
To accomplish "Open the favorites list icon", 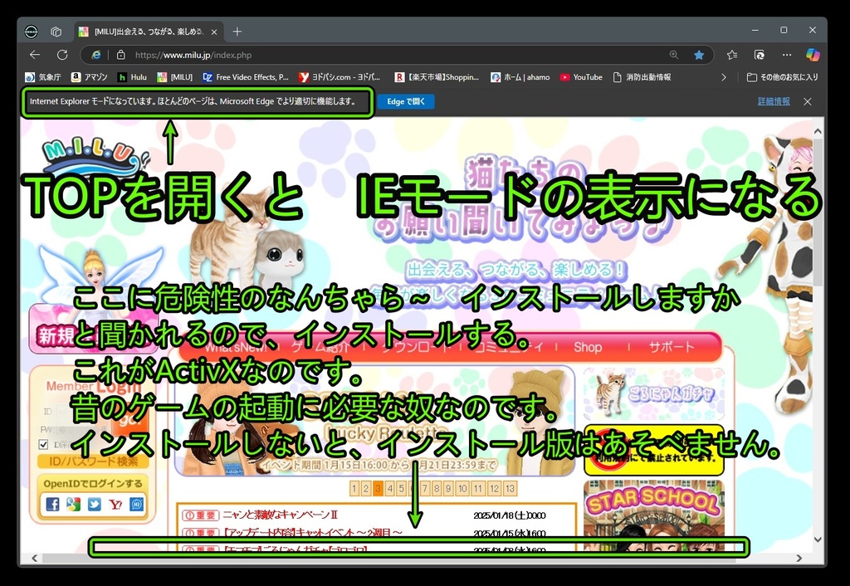I will coord(732,55).
